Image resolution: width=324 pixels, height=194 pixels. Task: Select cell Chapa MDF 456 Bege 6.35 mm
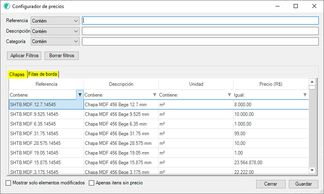point(121,124)
